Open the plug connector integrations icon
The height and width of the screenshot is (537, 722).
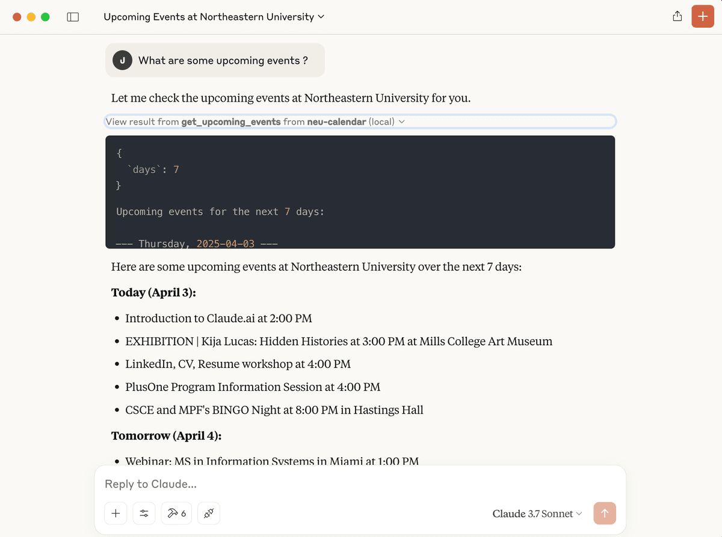pyautogui.click(x=209, y=514)
